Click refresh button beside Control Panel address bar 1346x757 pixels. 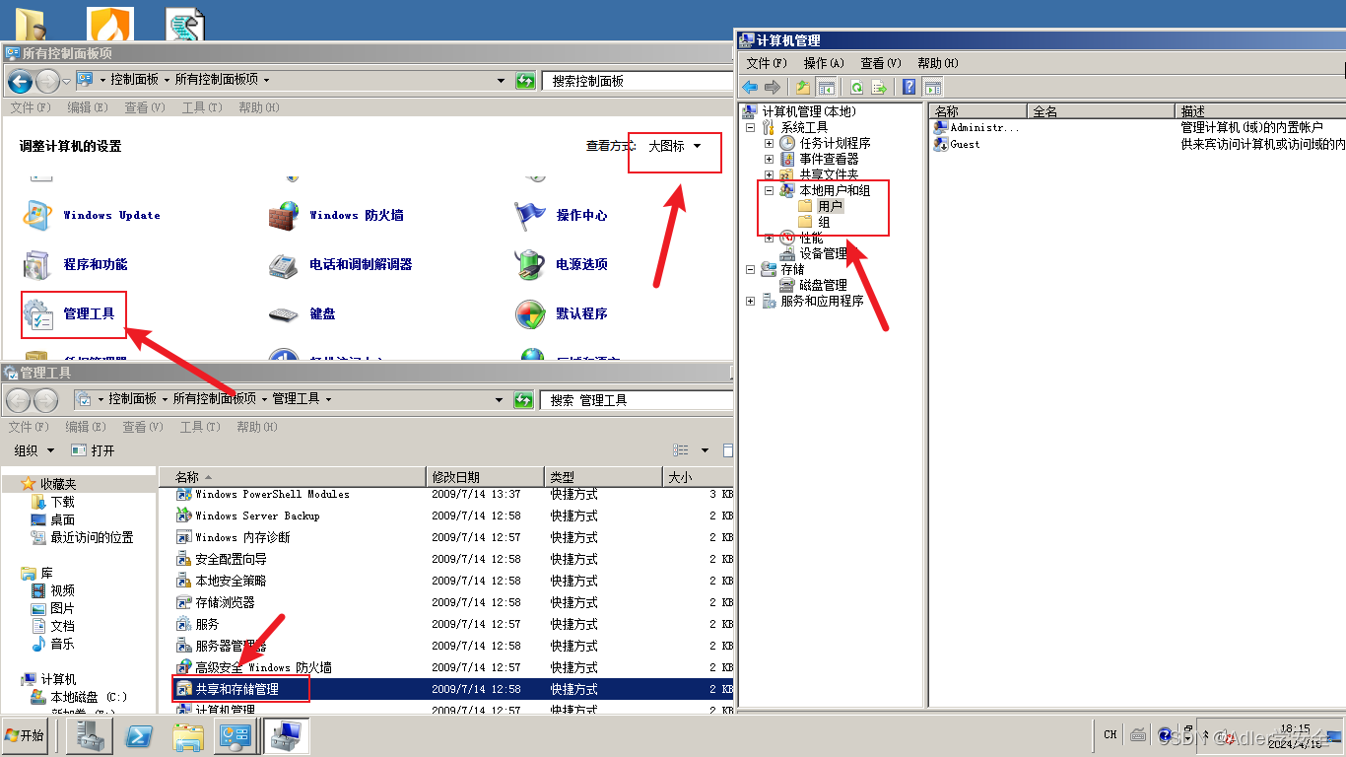coord(526,81)
